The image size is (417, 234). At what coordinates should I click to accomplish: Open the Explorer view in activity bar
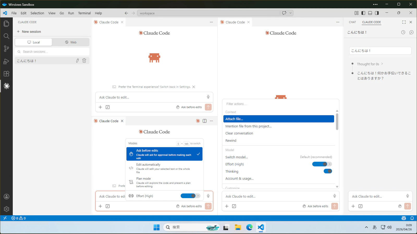[6, 24]
